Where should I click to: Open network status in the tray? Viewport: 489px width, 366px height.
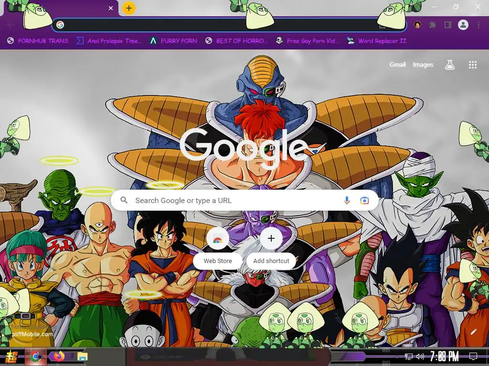(x=408, y=356)
